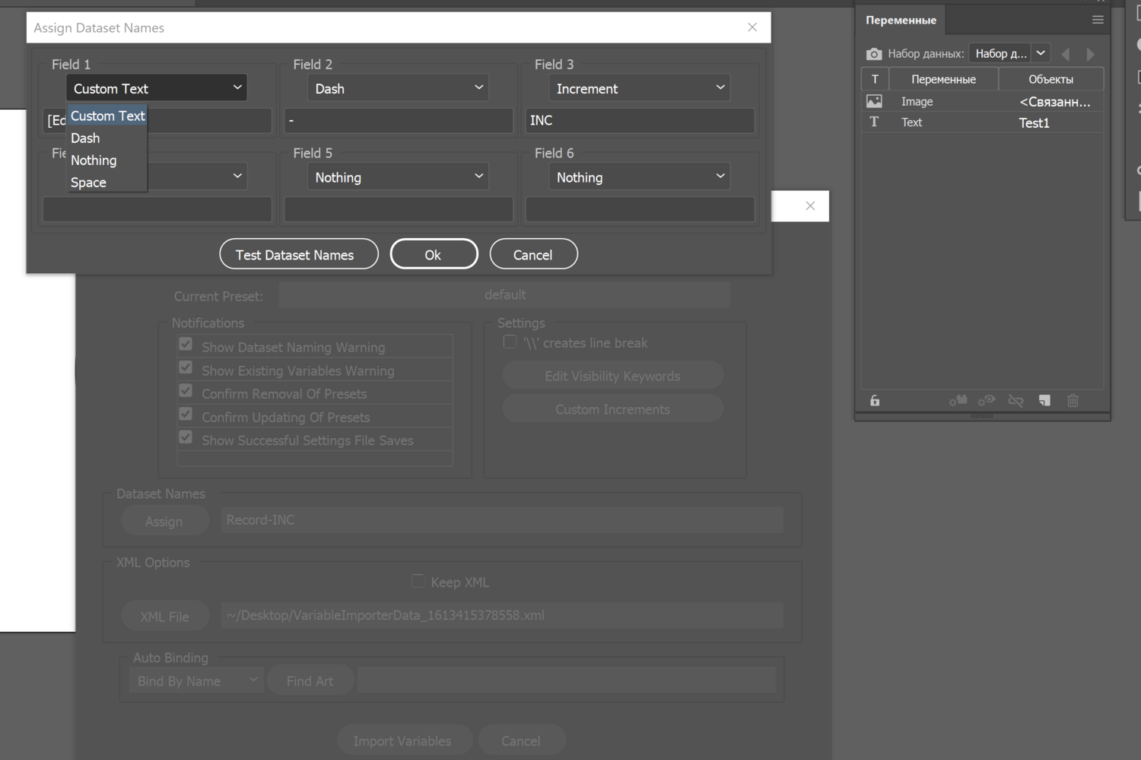Confirm with the Ok button
The image size is (1141, 760).
click(x=434, y=255)
